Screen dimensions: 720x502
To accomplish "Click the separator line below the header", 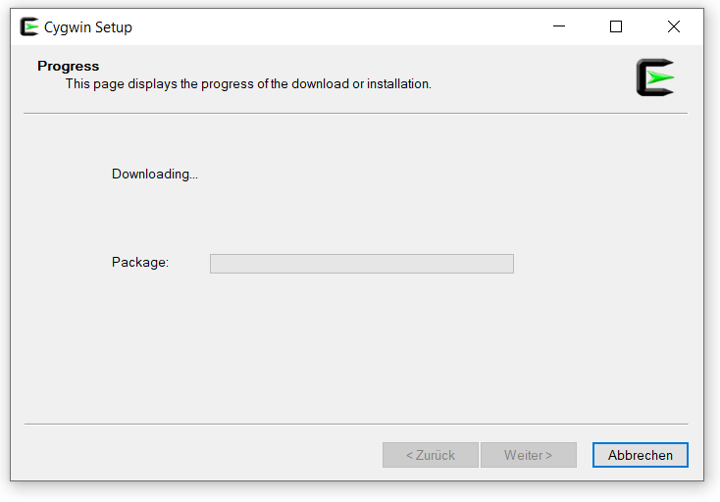I will (355, 114).
